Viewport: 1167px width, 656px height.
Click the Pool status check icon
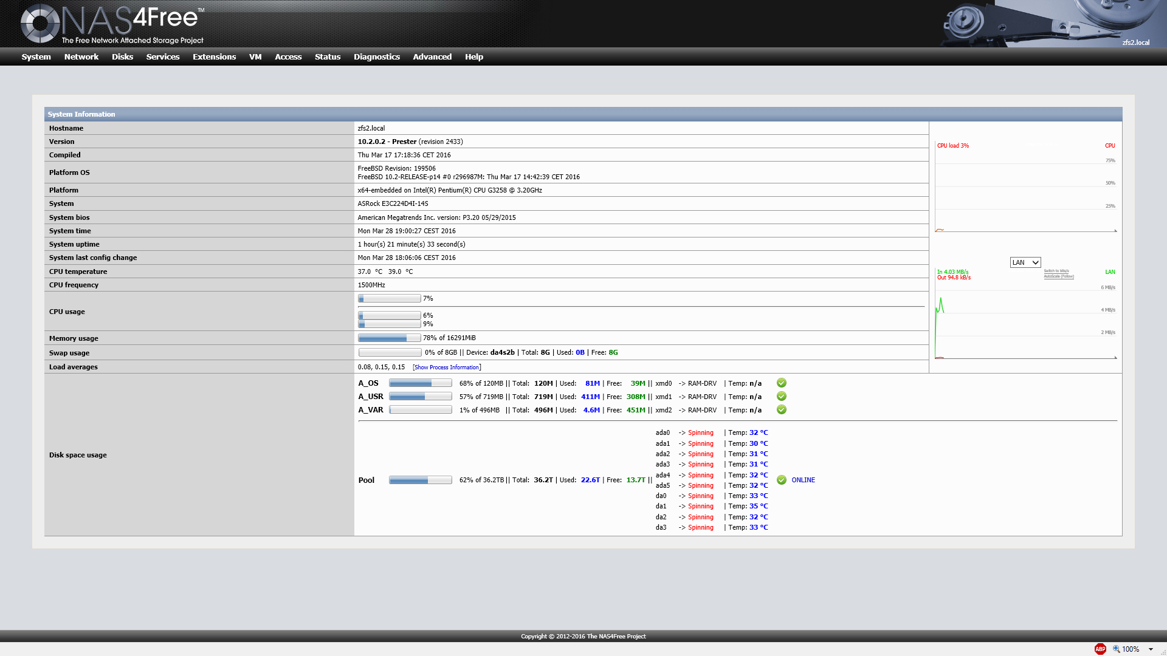click(x=782, y=480)
